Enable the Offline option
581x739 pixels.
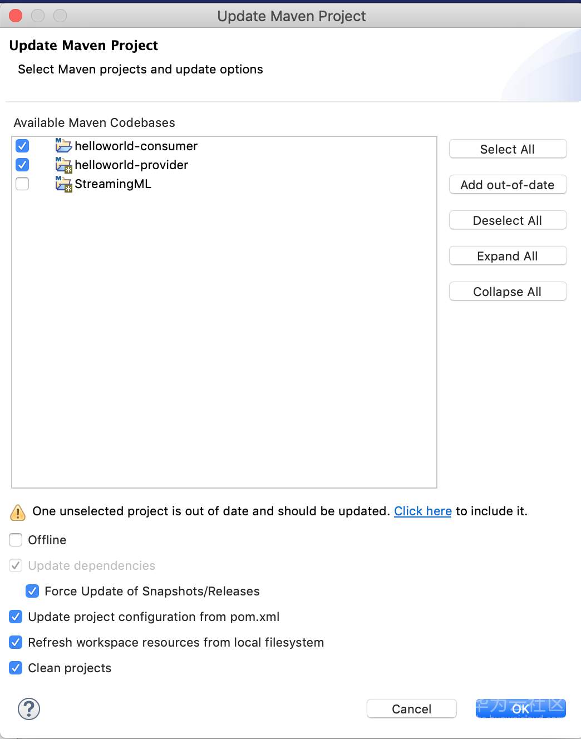click(16, 540)
